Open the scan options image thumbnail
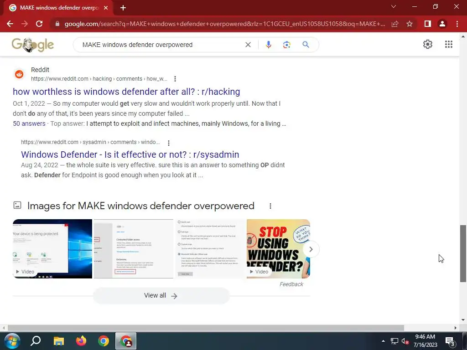 coord(210,249)
